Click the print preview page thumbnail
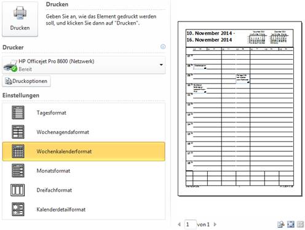The width and height of the screenshot is (305, 230). [x=240, y=109]
